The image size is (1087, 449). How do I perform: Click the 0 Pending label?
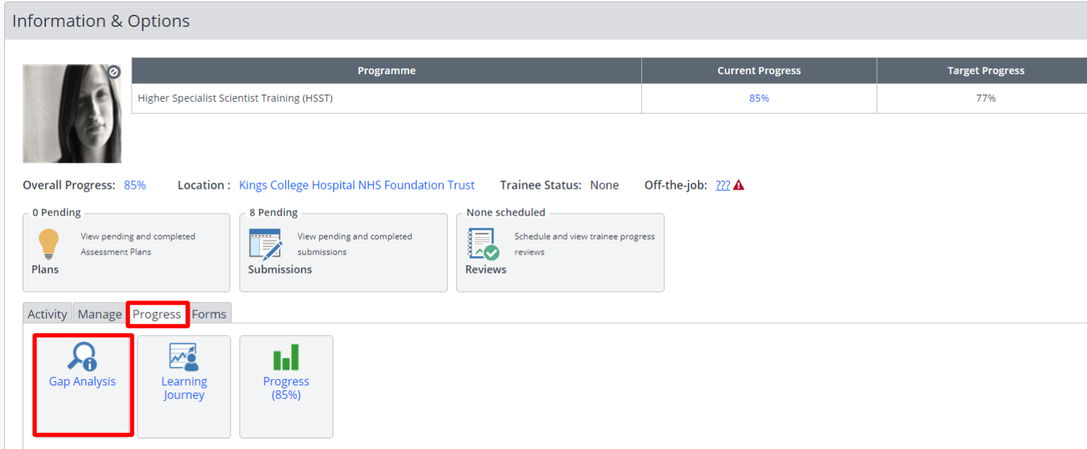coord(57,212)
